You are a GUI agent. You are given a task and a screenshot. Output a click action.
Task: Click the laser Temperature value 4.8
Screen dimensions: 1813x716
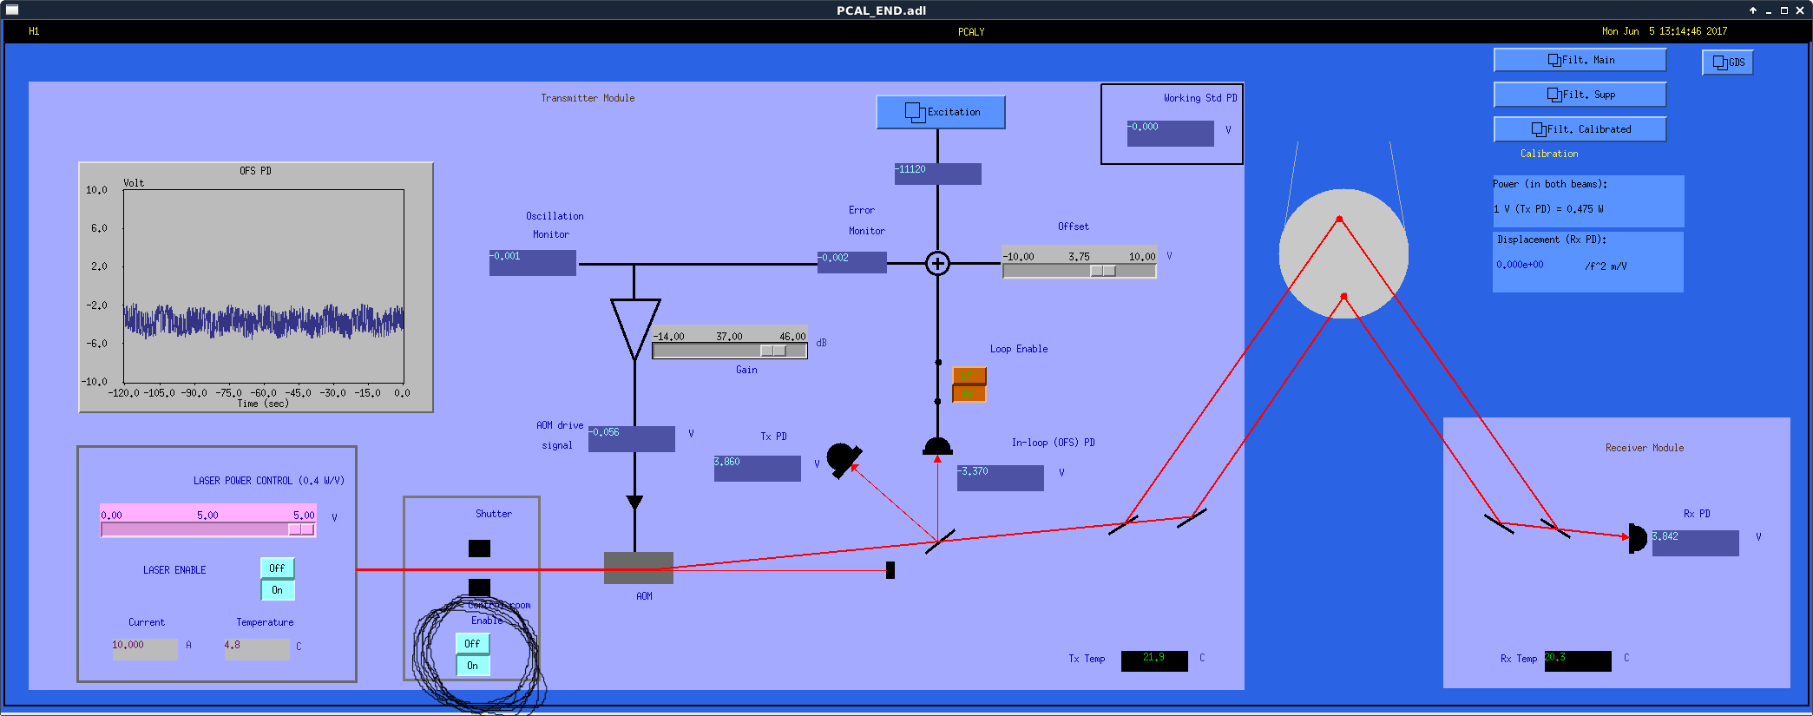[257, 649]
